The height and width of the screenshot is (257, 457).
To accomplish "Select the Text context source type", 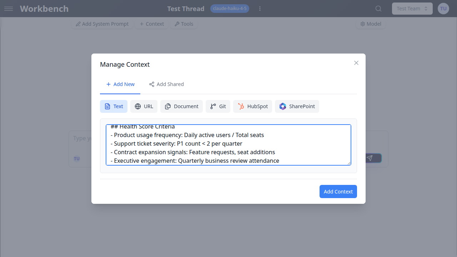I will [x=114, y=106].
